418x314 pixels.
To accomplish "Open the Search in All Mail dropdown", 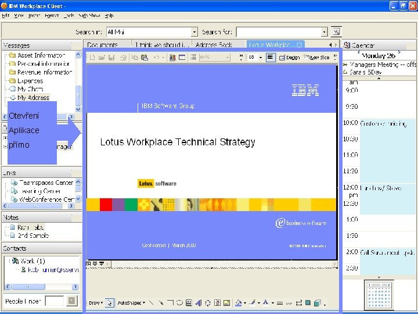I will tap(194, 32).
